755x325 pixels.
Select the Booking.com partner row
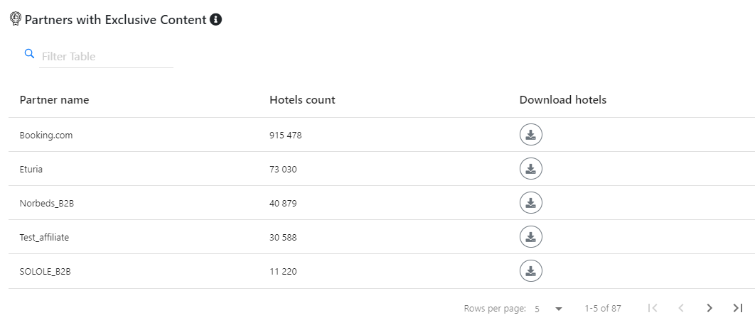pos(46,135)
